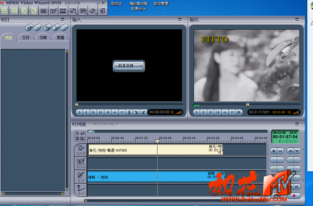Click the open folder icon in project panel

pos(29,28)
